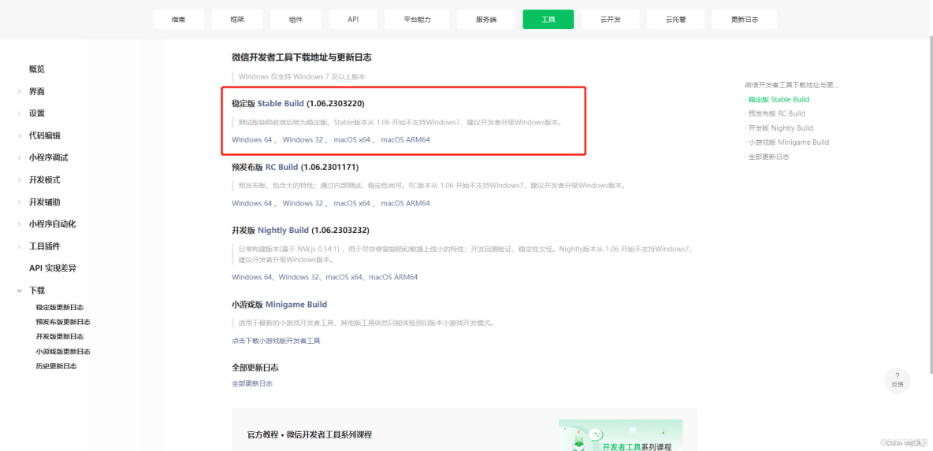
Task: Expand the 界面 sidebar section chevron
Action: coord(20,91)
